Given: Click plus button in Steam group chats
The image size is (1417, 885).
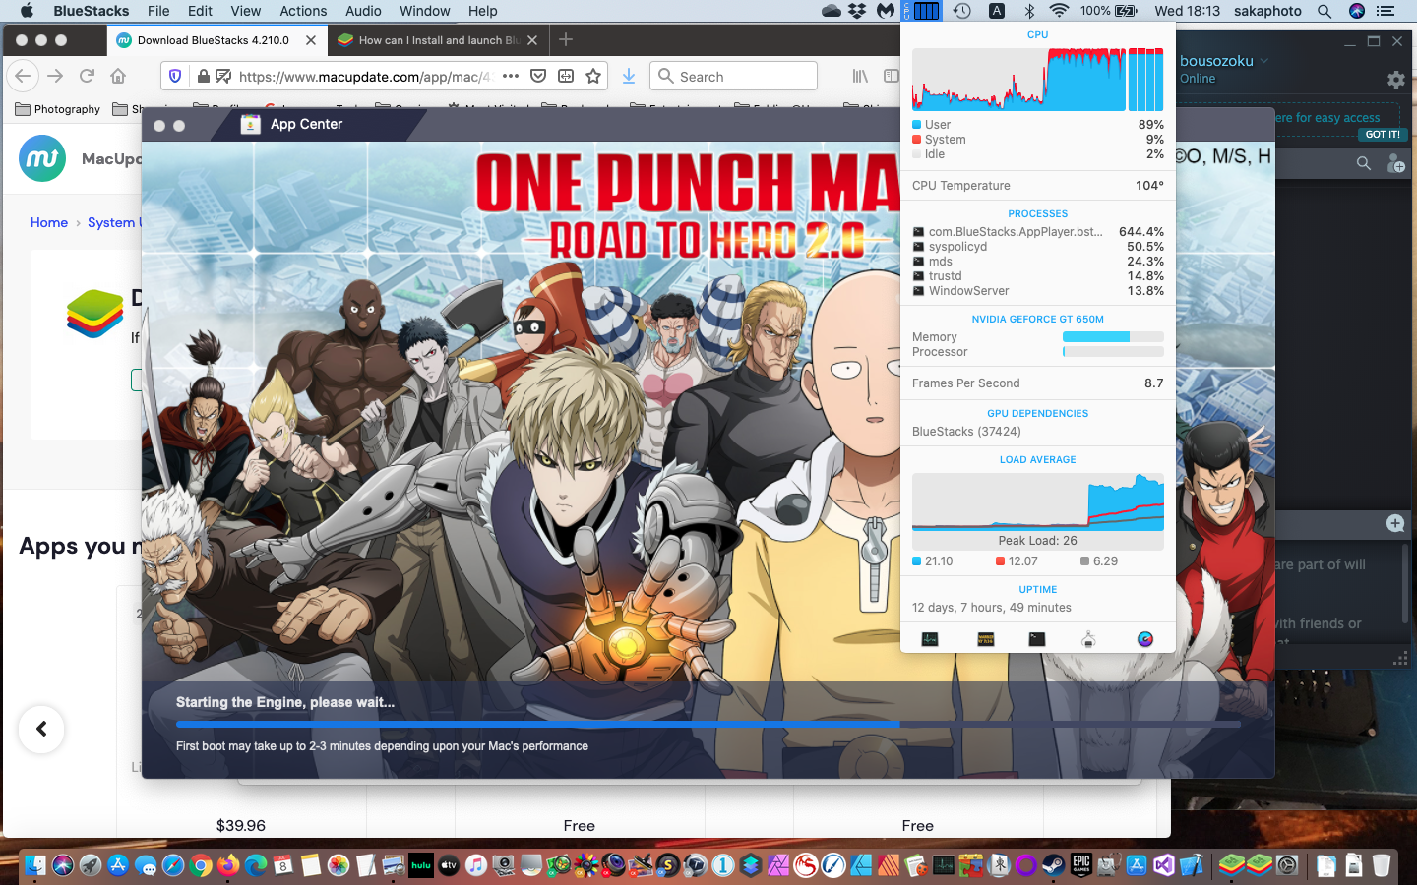Looking at the screenshot, I should (1395, 523).
